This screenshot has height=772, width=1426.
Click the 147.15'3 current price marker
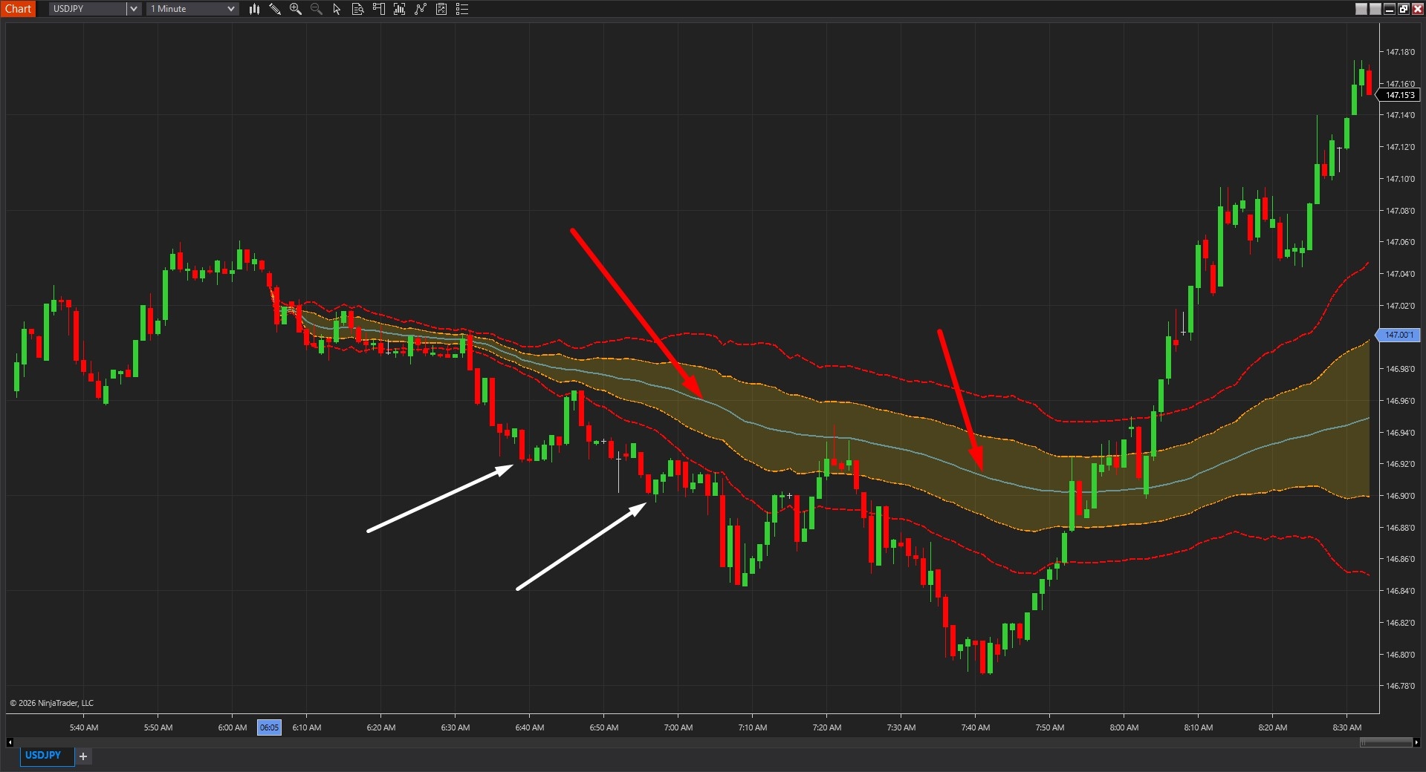coord(1399,95)
